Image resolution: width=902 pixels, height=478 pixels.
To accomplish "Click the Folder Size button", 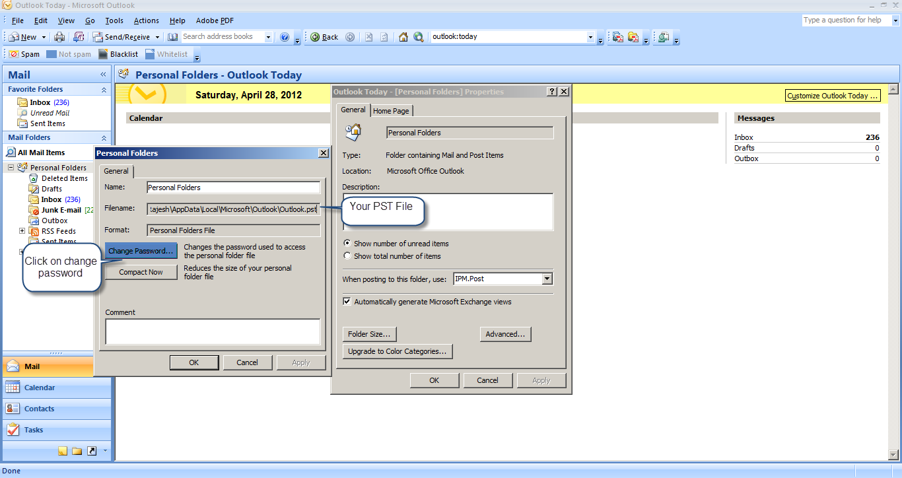I will [x=369, y=334].
